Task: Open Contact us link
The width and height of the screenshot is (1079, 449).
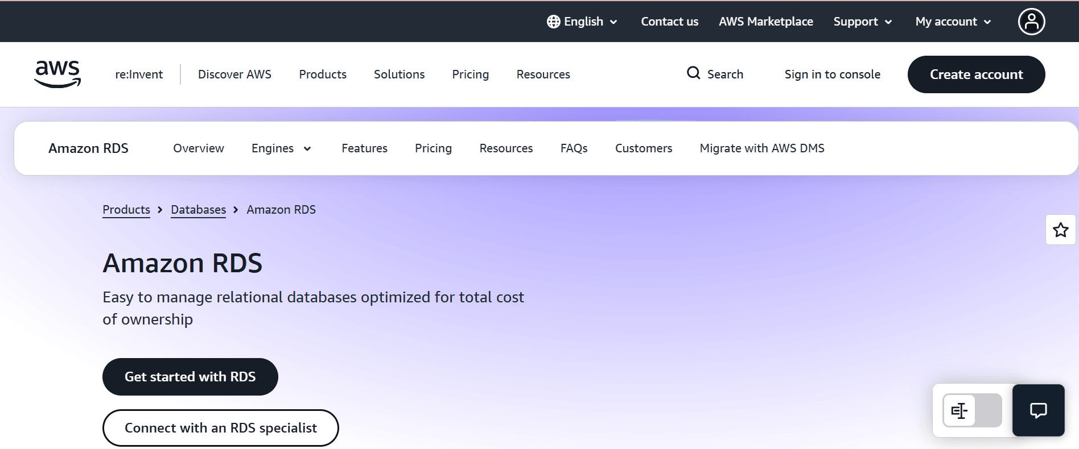Action: 669,22
